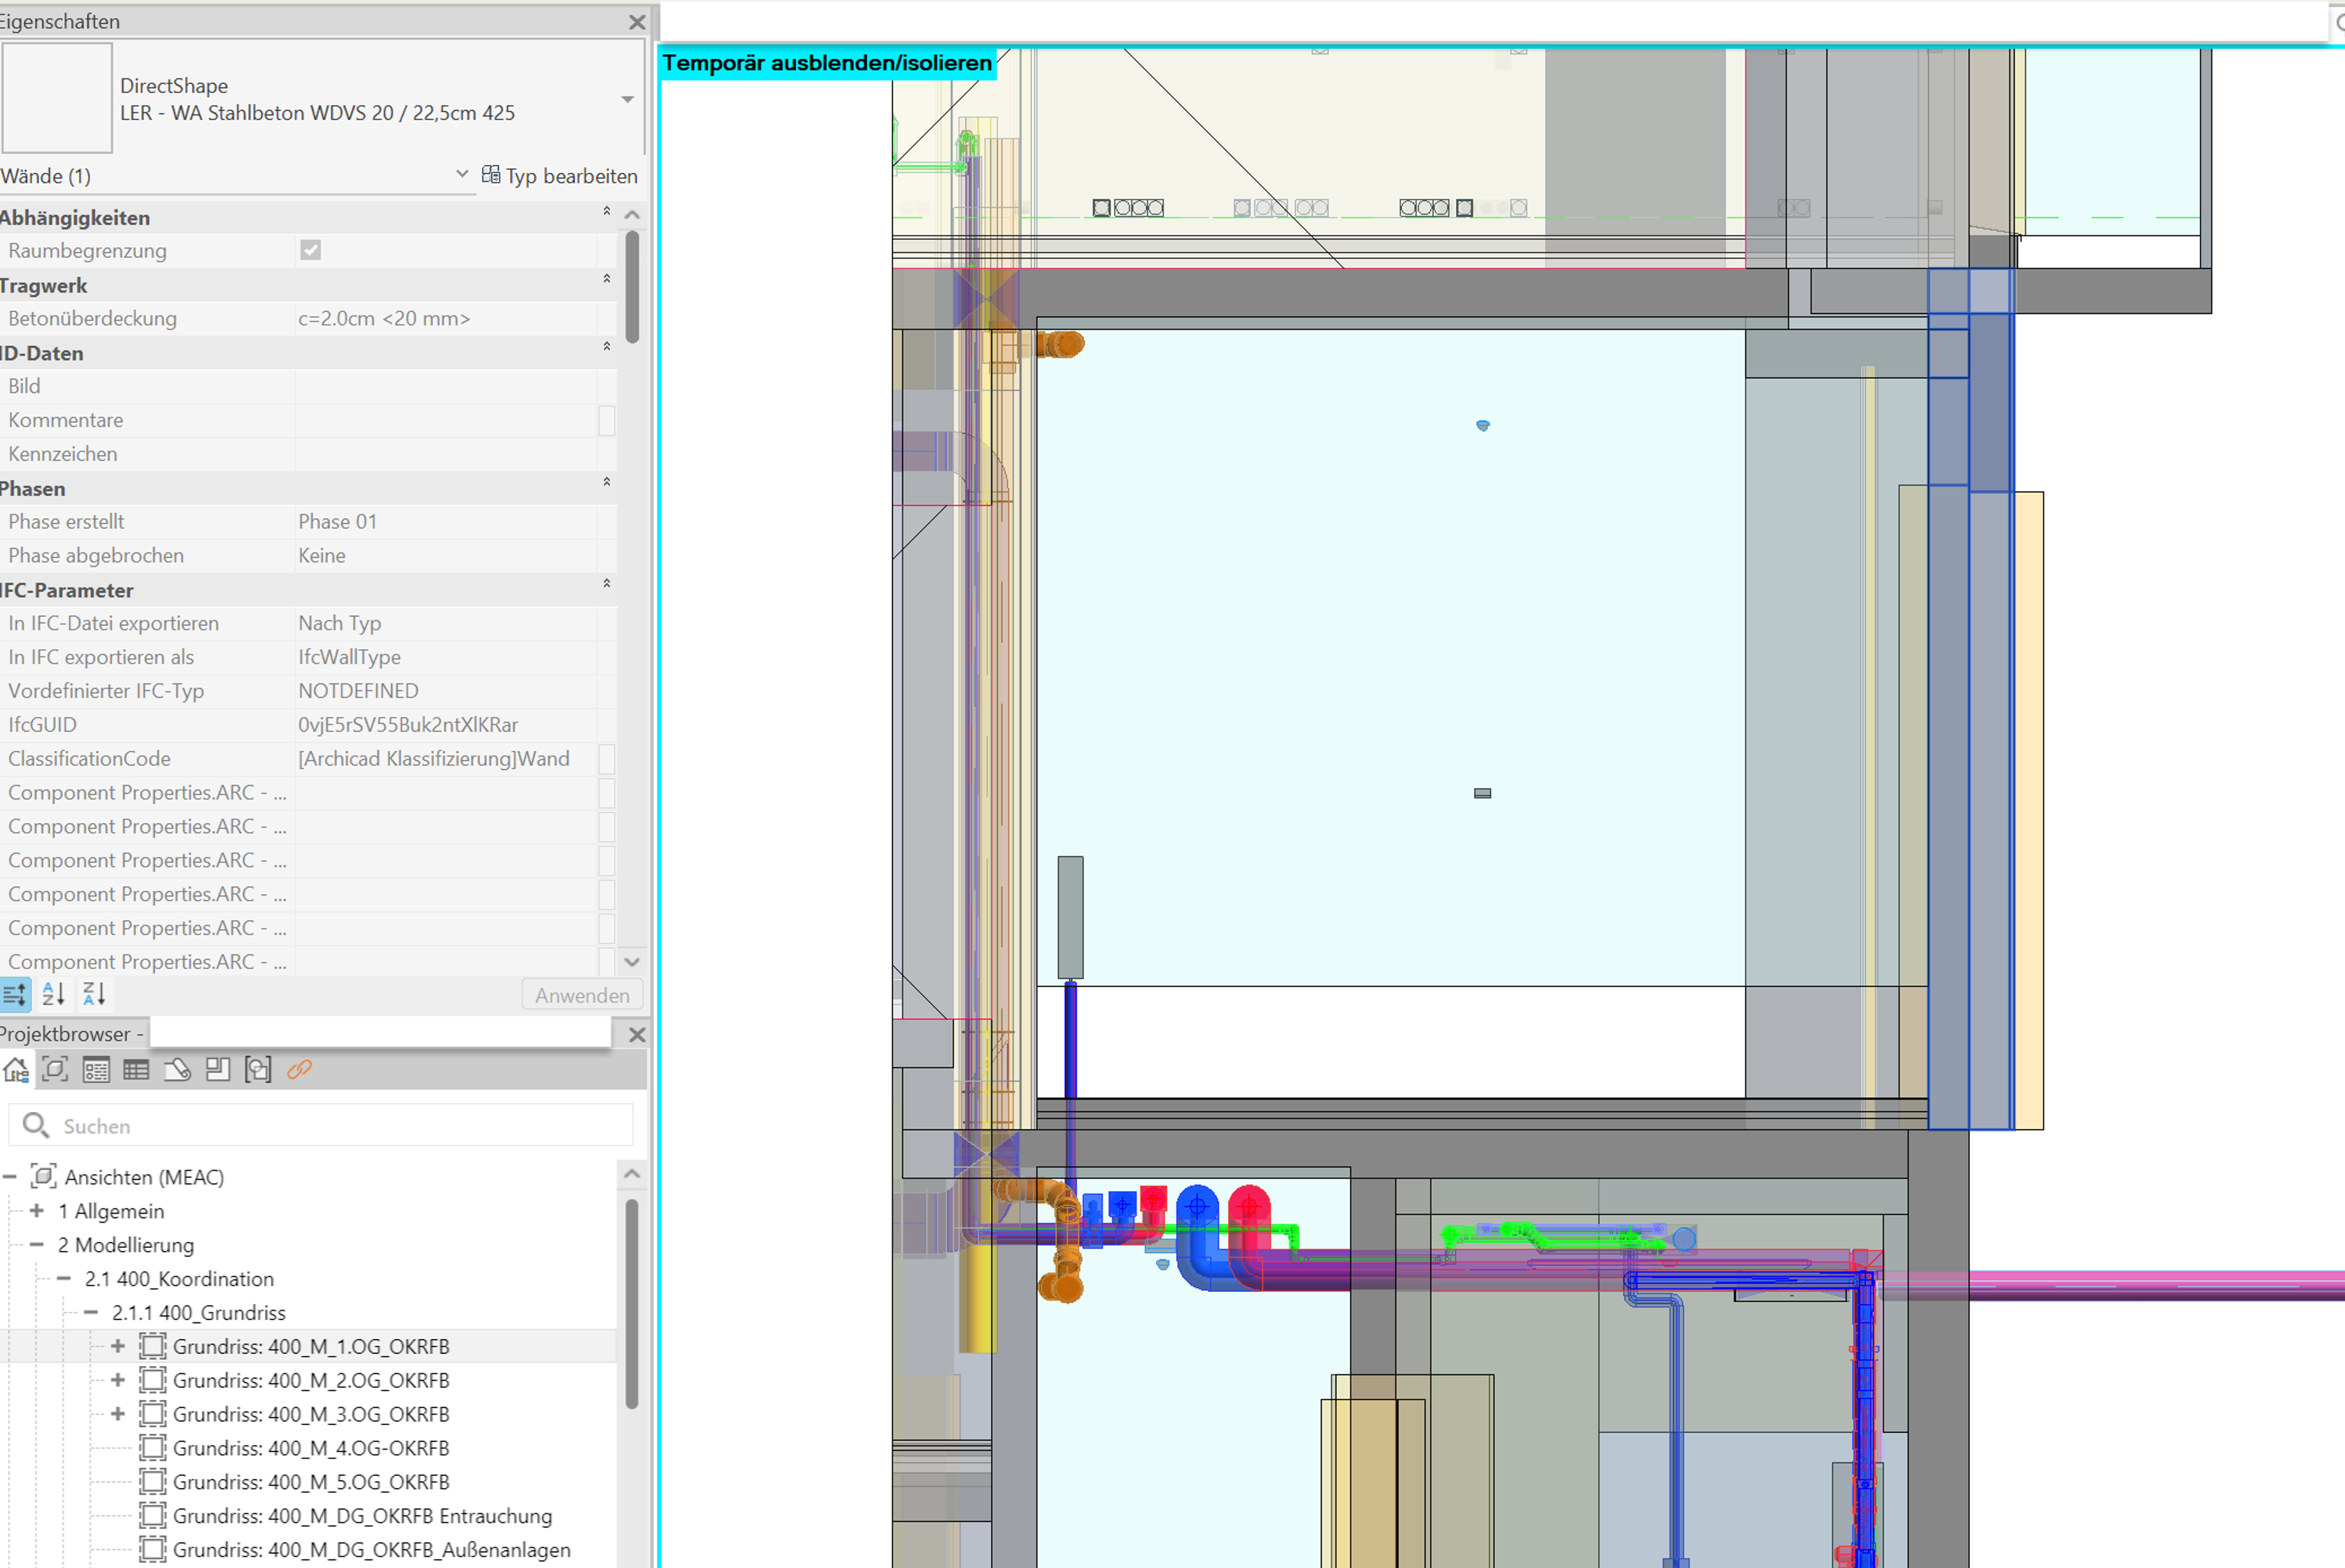Collapse the 2.1.1 400_Grundriss node
Screen dimensions: 2345x1568
pos(91,1312)
